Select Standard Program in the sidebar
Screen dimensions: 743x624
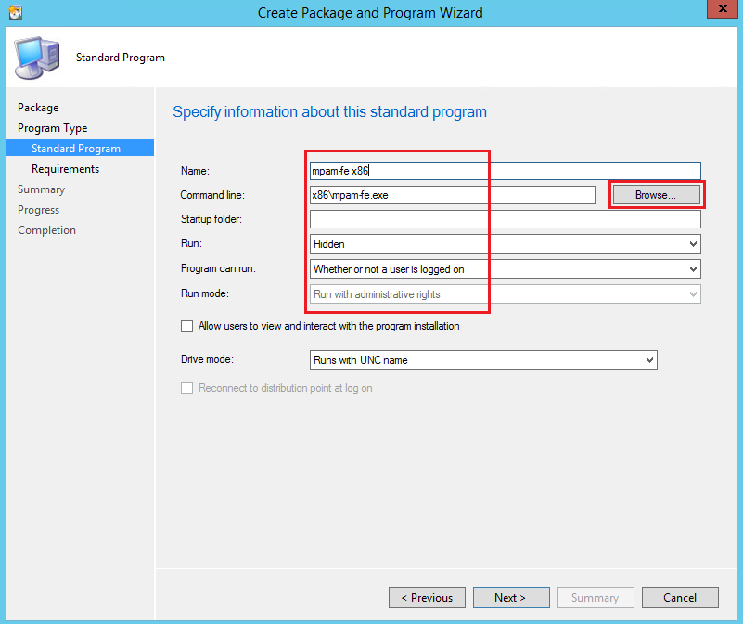point(76,149)
